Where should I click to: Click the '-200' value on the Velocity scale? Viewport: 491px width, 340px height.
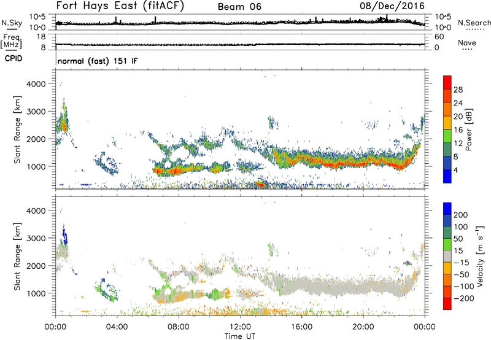(x=465, y=298)
